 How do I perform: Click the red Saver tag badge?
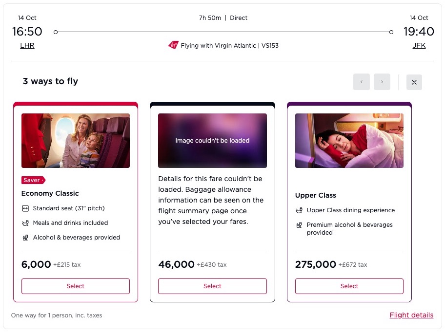coord(33,180)
